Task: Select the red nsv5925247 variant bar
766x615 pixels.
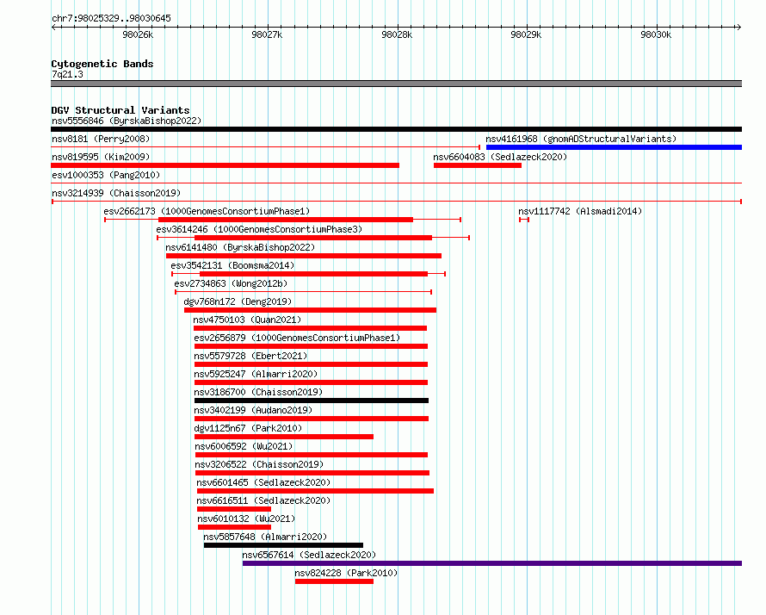Action: (x=312, y=382)
